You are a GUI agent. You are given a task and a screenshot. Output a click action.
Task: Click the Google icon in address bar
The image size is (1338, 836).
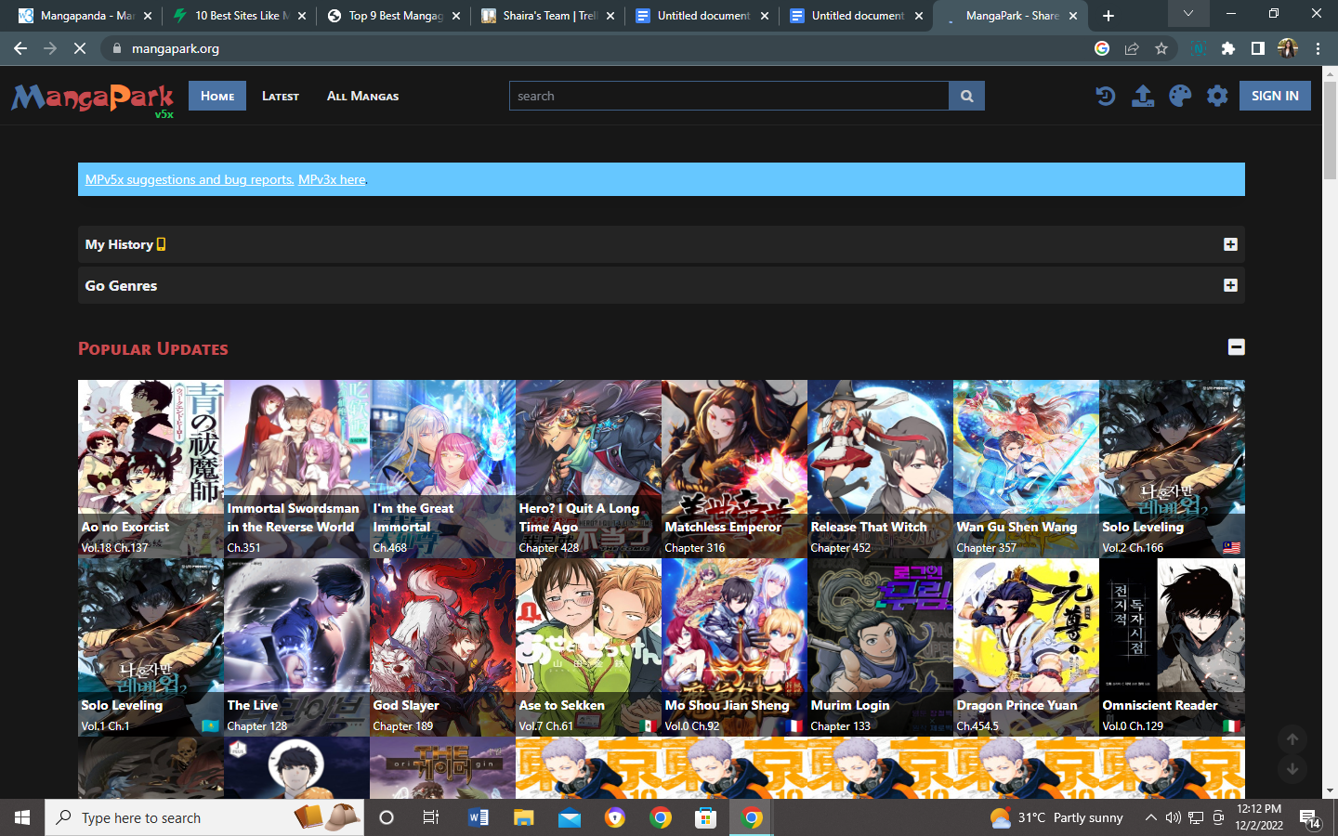click(1102, 48)
